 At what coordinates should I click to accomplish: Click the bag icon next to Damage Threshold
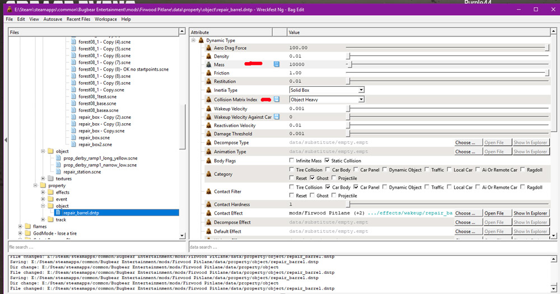pos(209,134)
